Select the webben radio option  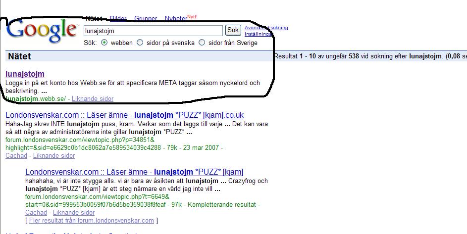104,43
